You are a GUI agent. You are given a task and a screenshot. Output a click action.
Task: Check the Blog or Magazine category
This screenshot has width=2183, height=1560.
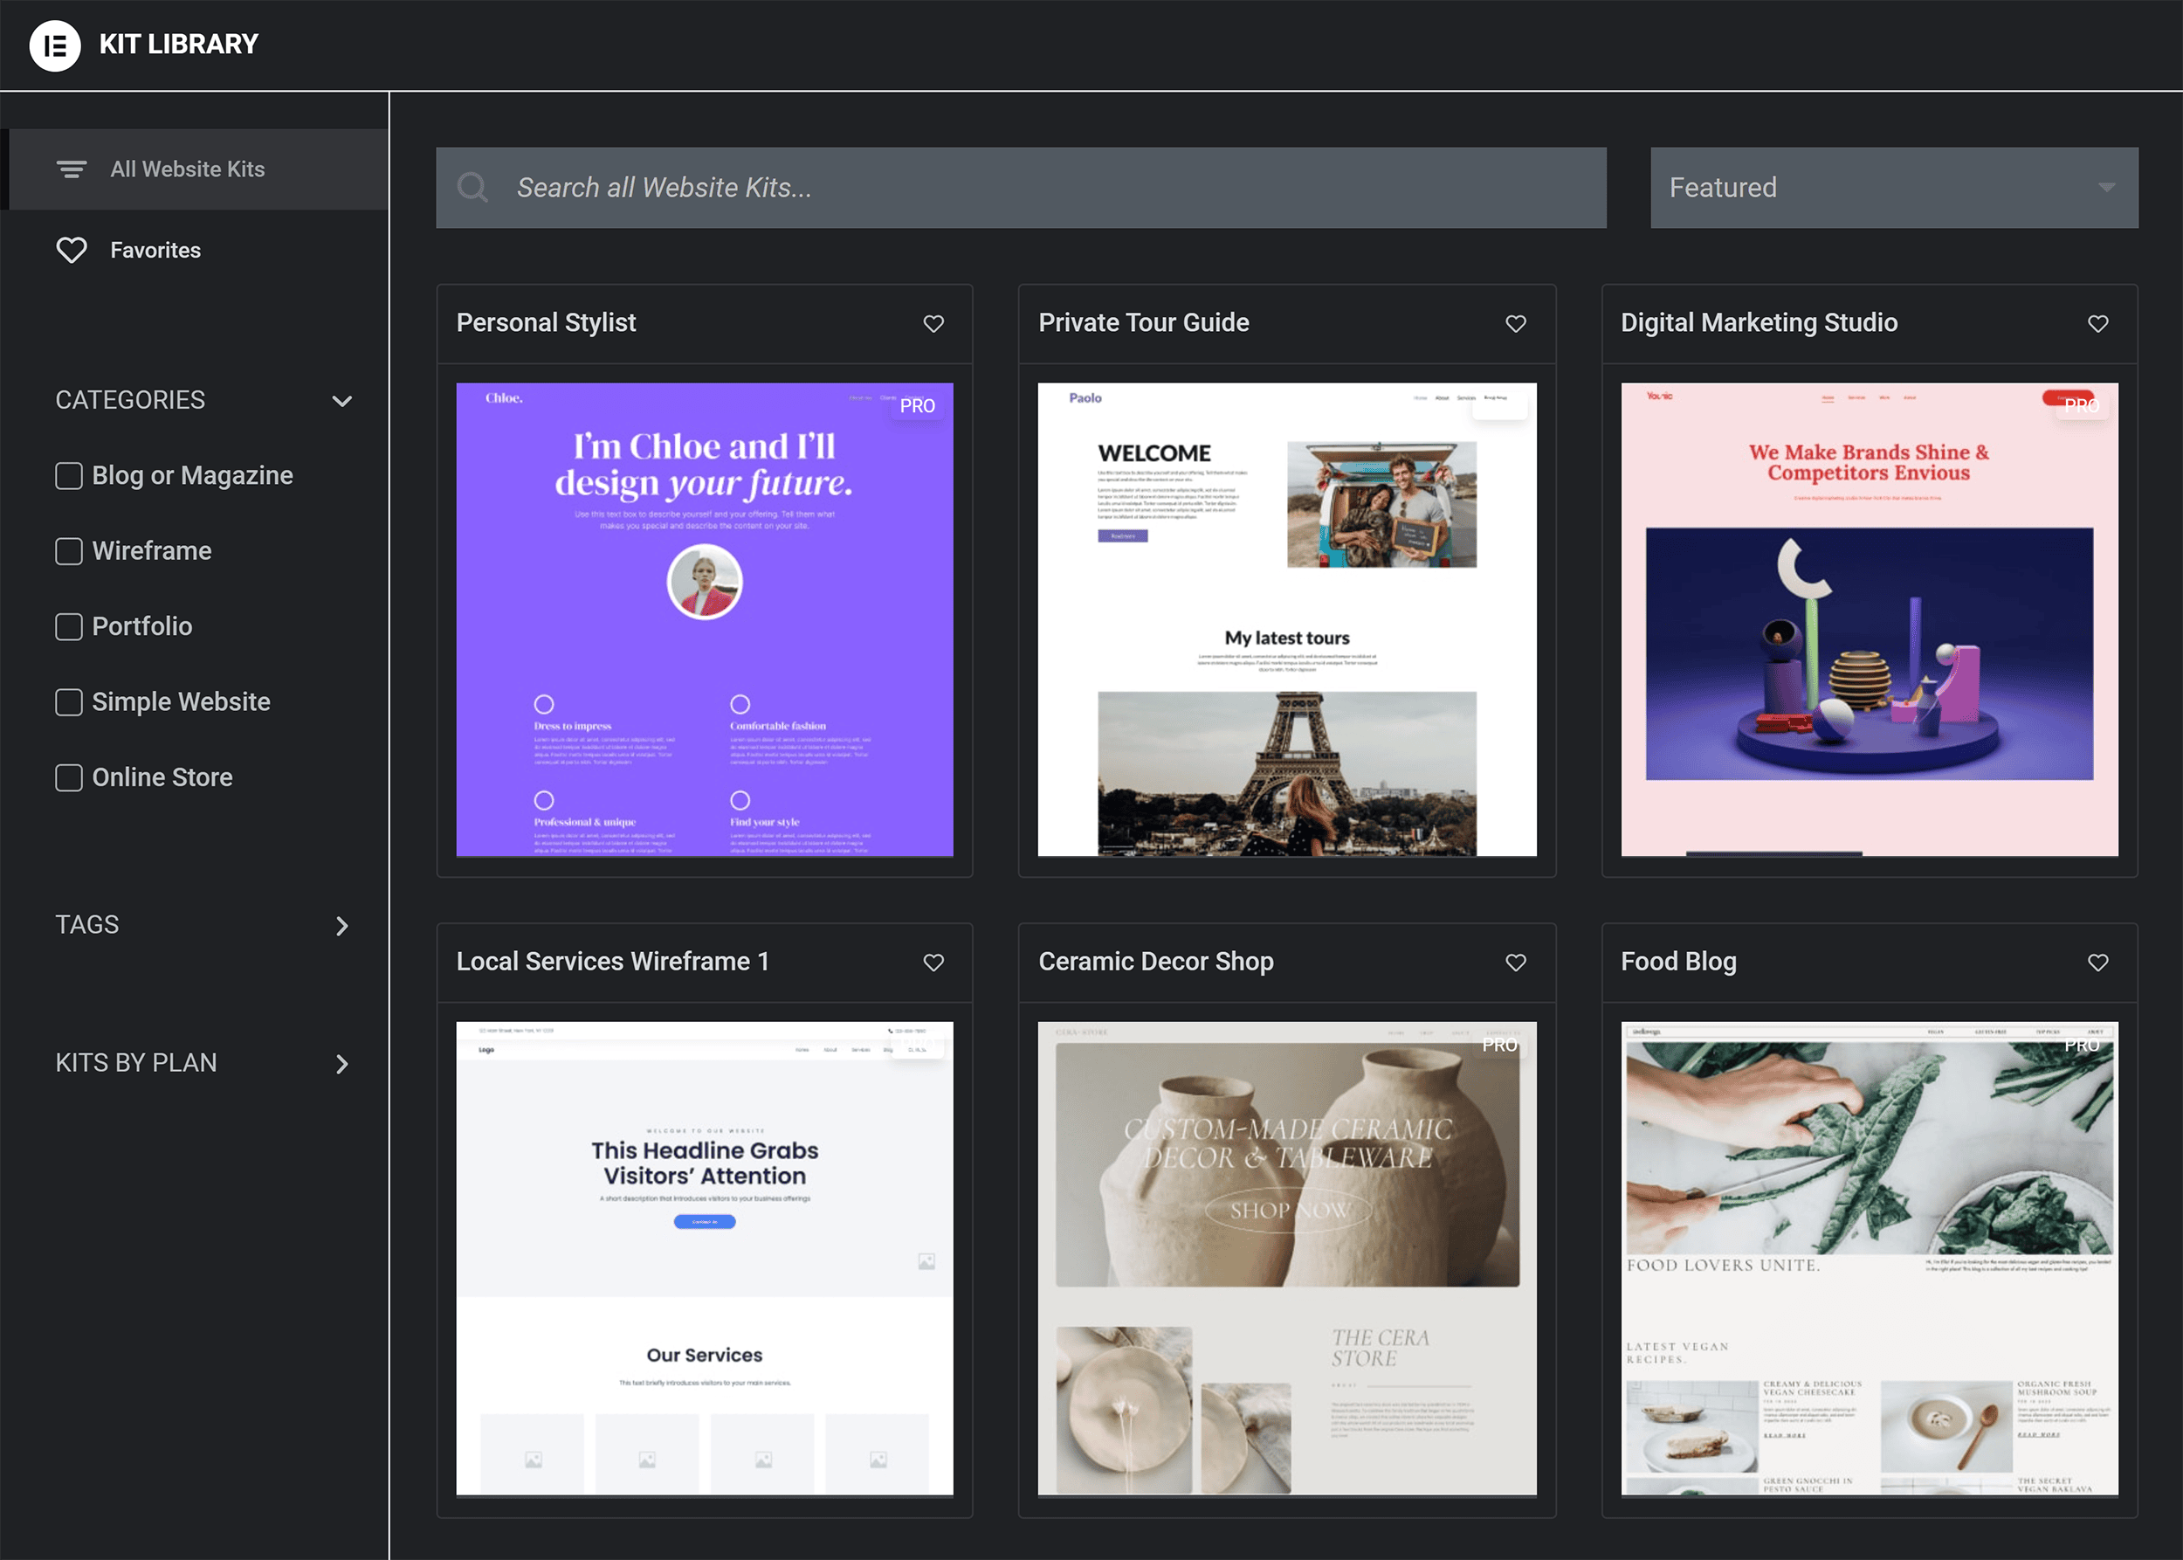pos(68,475)
